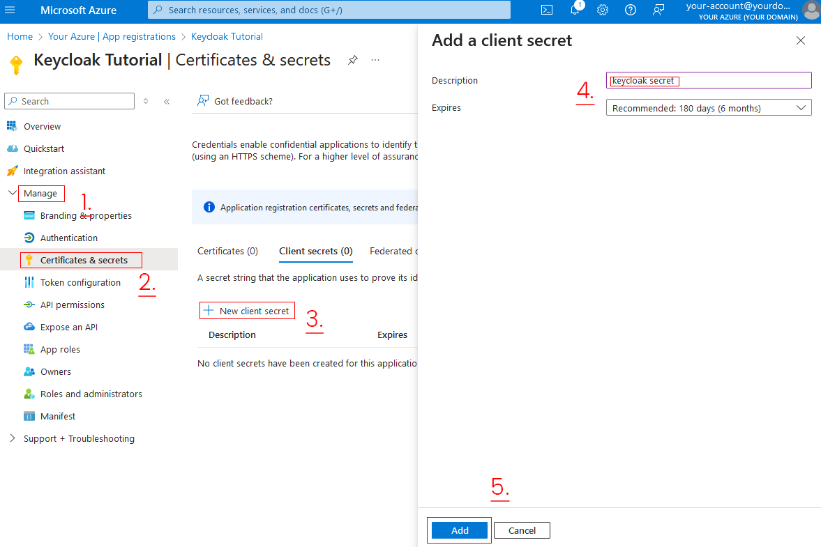Open Keycloak Tutorial breadcrumb link
821x547 pixels.
tap(227, 36)
